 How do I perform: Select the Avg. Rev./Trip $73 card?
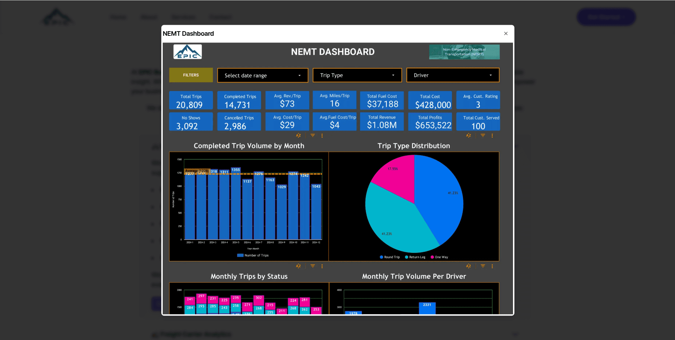point(287,100)
